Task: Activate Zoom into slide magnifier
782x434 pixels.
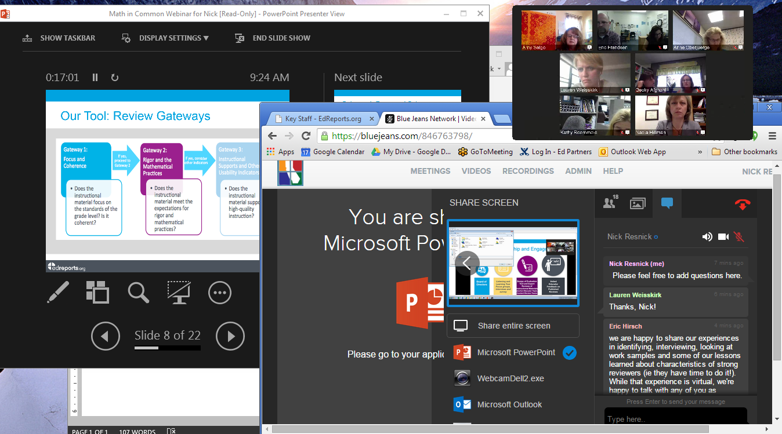Action: click(139, 293)
